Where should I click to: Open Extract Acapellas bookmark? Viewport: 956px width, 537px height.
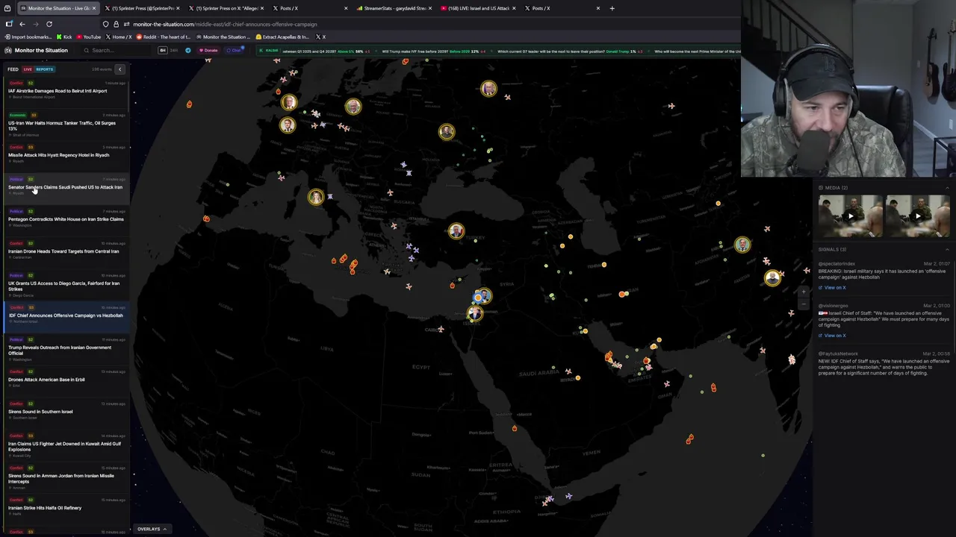tap(282, 37)
